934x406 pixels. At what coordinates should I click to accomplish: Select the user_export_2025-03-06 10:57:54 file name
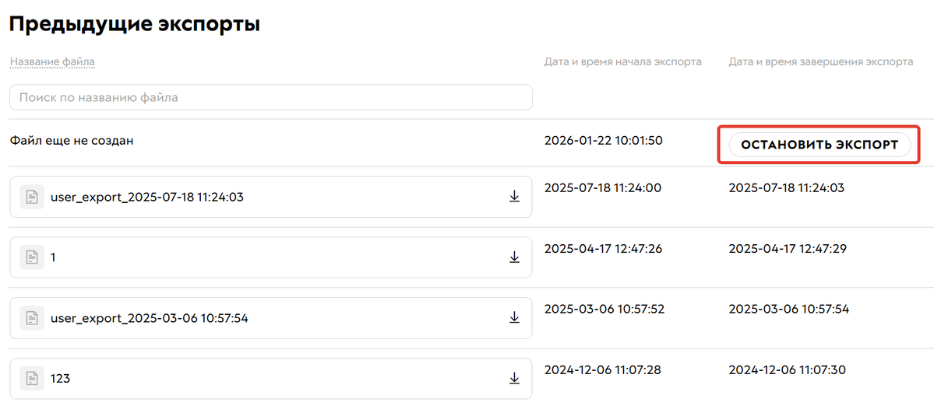pyautogui.click(x=149, y=318)
